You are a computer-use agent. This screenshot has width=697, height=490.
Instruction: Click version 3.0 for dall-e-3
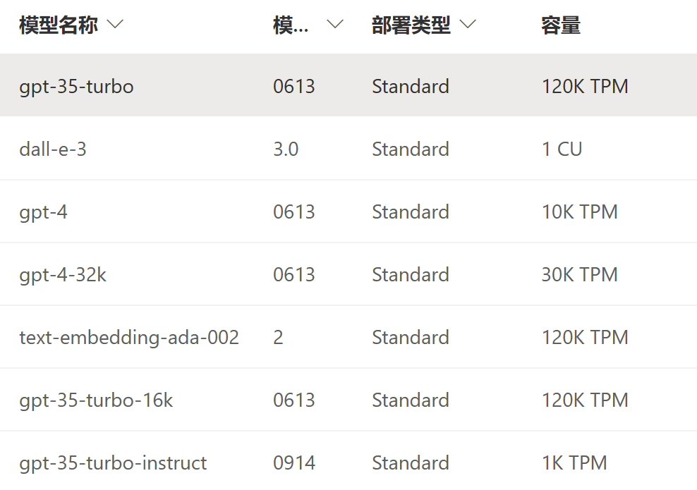(x=286, y=149)
